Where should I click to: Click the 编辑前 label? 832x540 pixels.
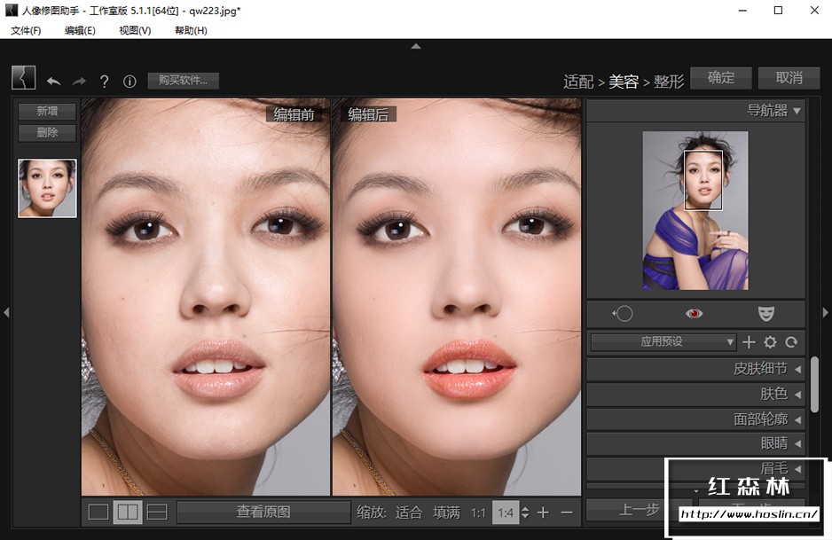coord(294,114)
